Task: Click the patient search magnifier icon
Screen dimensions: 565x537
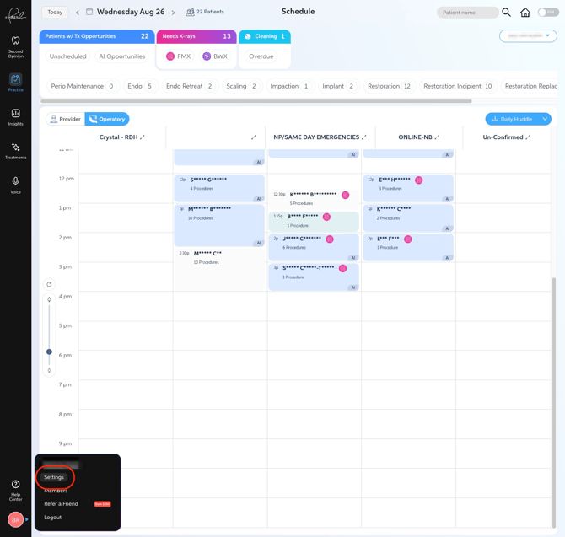Action: point(506,13)
